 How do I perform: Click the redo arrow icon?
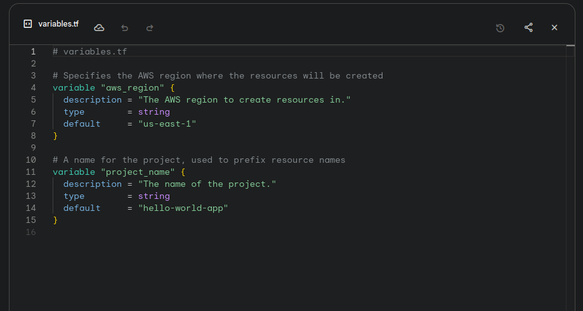pos(150,28)
